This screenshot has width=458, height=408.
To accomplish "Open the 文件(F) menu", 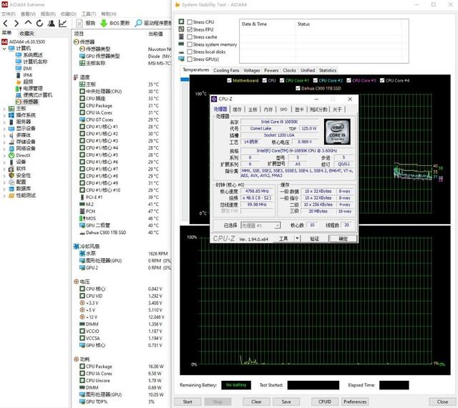I will click(x=9, y=14).
